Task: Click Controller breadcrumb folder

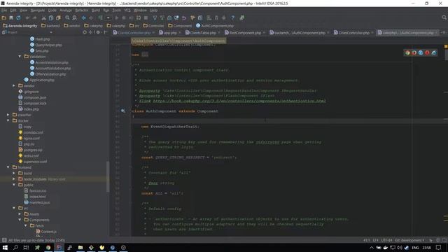Action: click(x=154, y=26)
